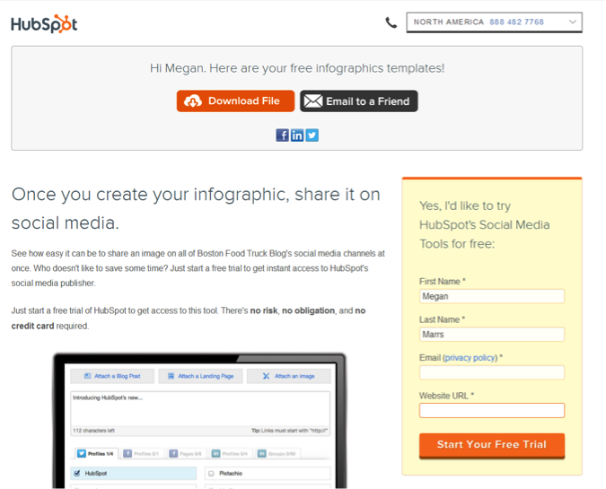This screenshot has width=606, height=489.
Task: Click the envelope icon on Email button
Action: coord(312,101)
